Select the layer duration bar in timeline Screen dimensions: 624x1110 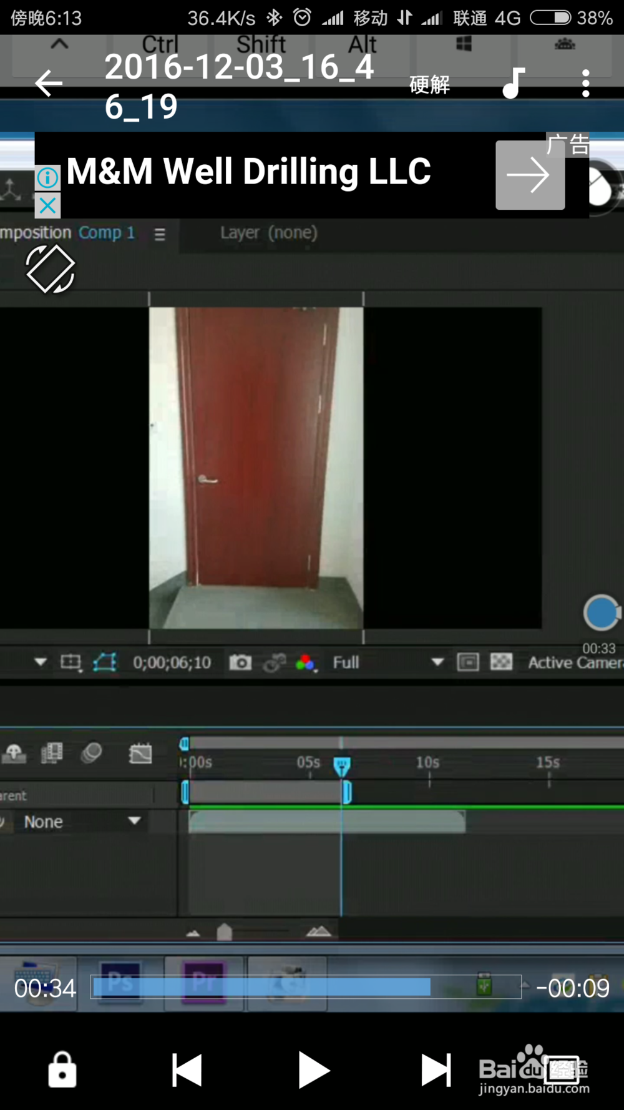(327, 821)
